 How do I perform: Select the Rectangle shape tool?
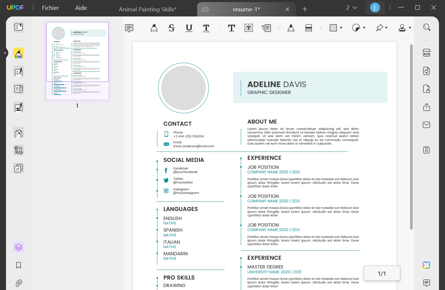pyautogui.click(x=333, y=28)
